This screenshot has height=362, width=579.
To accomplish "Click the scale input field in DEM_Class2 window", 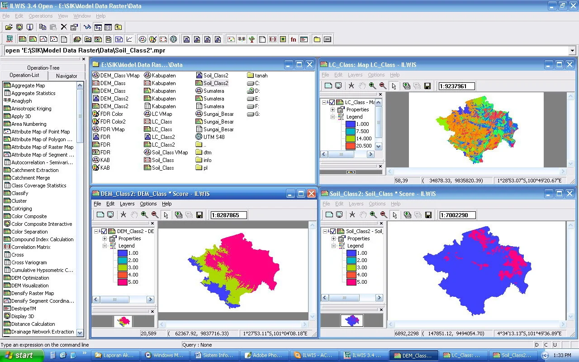I will (229, 215).
